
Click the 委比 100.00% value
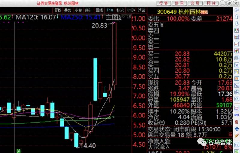pos(178,19)
